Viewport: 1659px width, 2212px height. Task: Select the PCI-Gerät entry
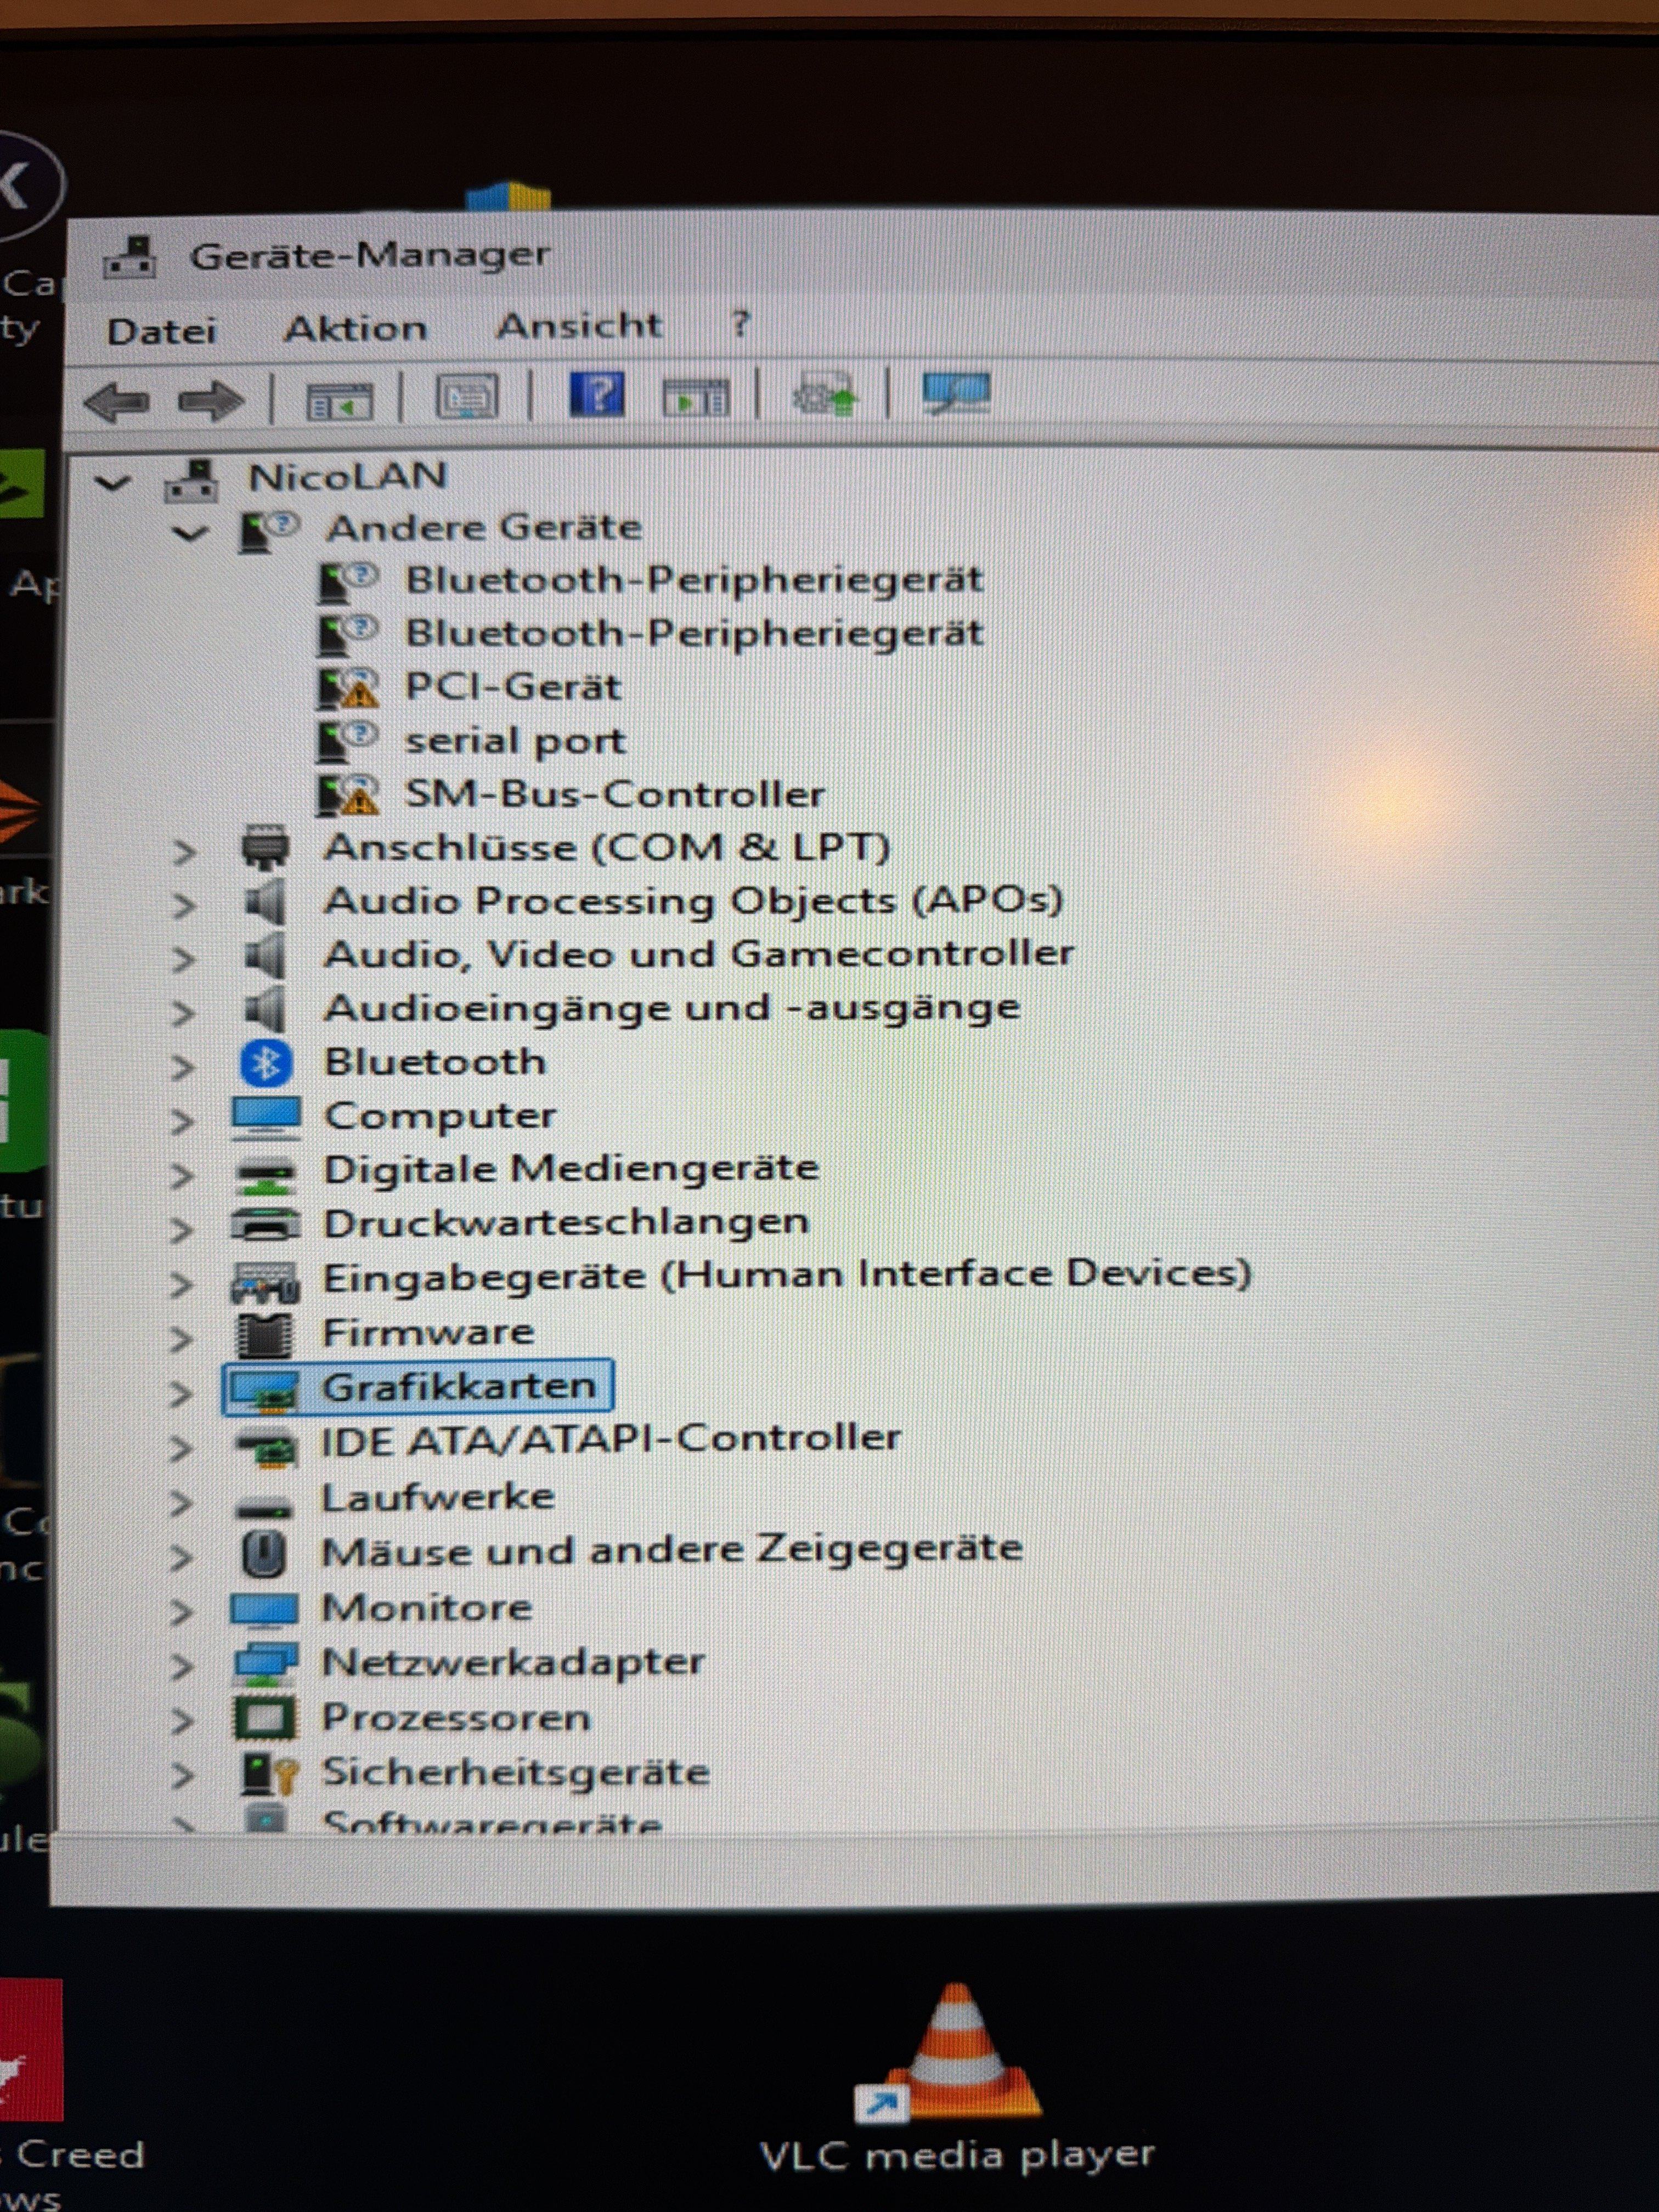512,687
